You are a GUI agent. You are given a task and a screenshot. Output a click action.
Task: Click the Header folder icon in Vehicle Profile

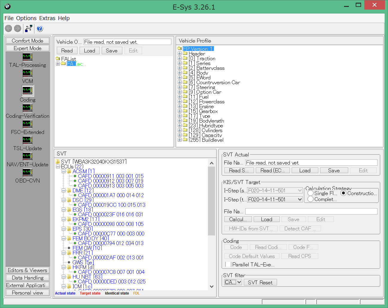[185, 53]
